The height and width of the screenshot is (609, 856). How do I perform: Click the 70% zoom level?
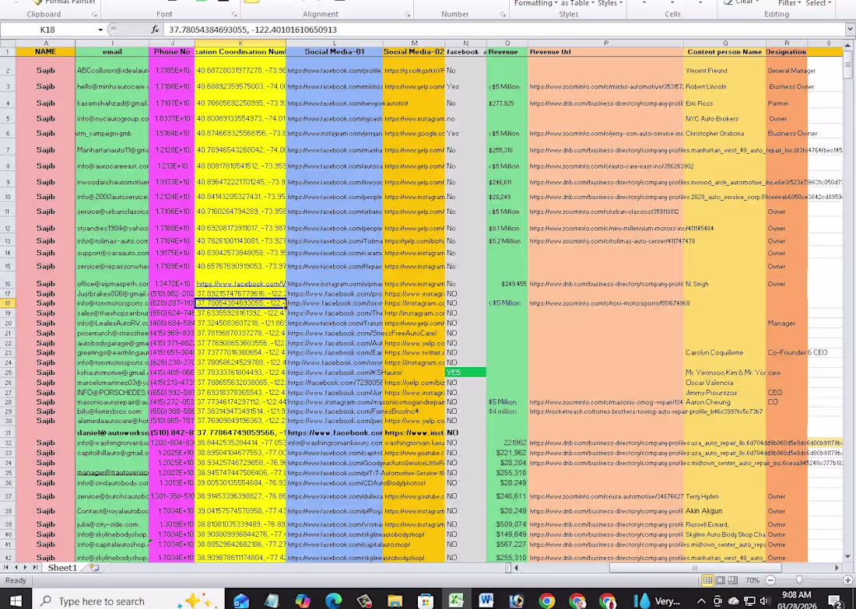point(753,580)
